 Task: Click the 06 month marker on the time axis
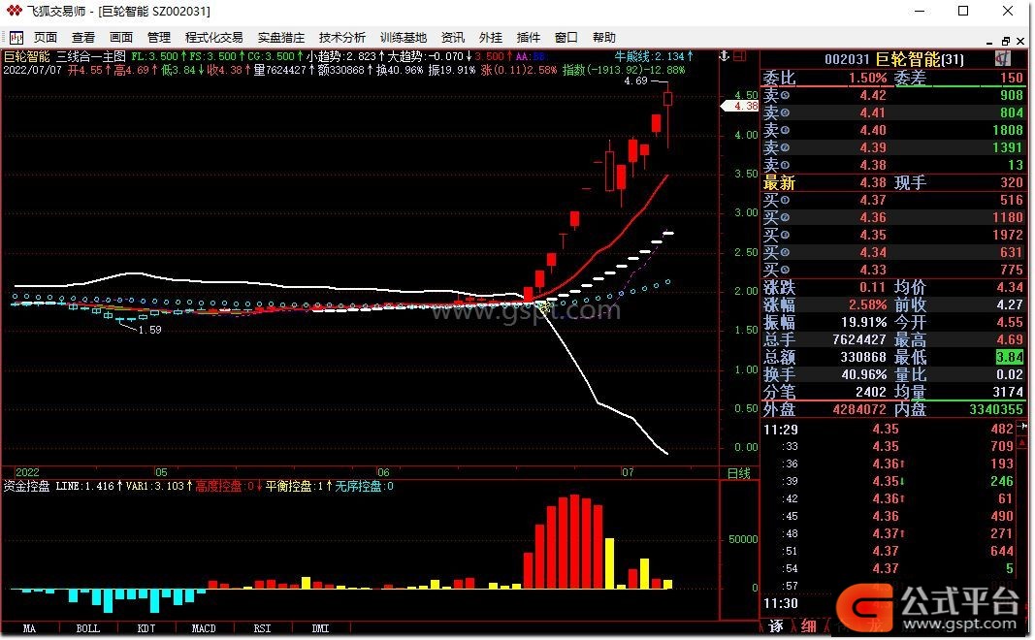tap(383, 472)
